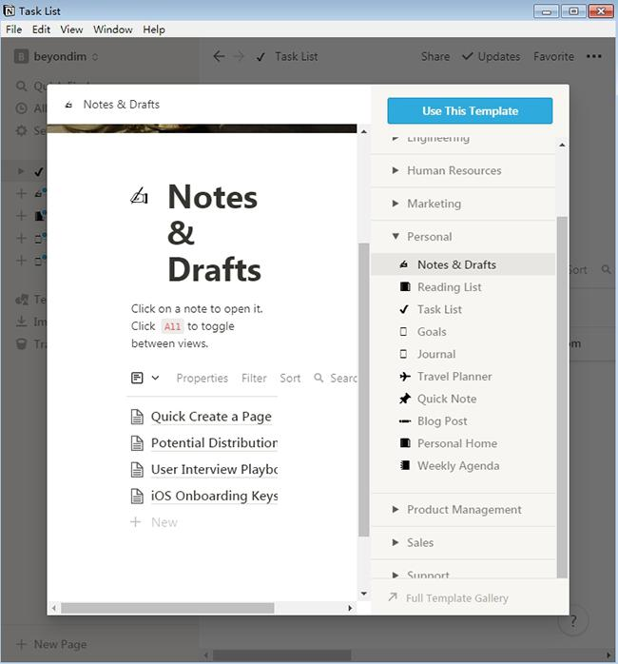The width and height of the screenshot is (618, 664).
Task: Click the page icon of Quick Create a Page
Action: coord(137,417)
